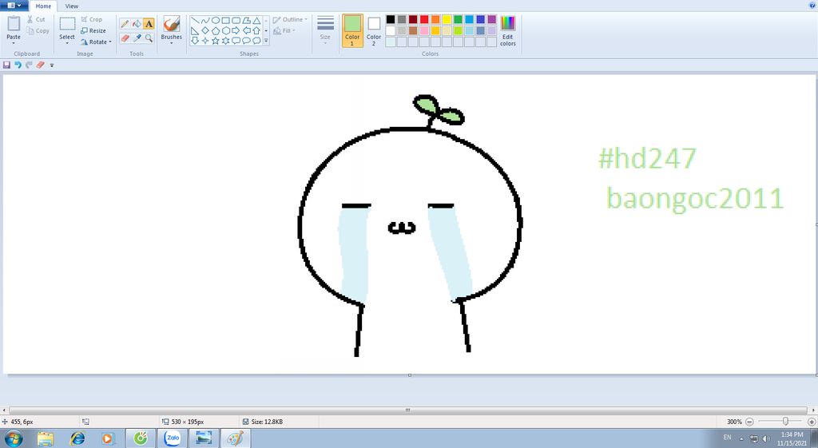This screenshot has height=448, width=818.
Task: Pick the Eraser tool in Tools
Action: (125, 38)
